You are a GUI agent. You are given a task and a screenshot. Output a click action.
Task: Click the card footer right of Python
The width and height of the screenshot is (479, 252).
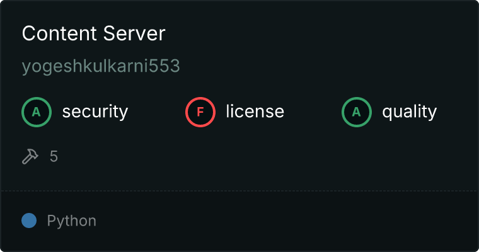[x=284, y=221]
